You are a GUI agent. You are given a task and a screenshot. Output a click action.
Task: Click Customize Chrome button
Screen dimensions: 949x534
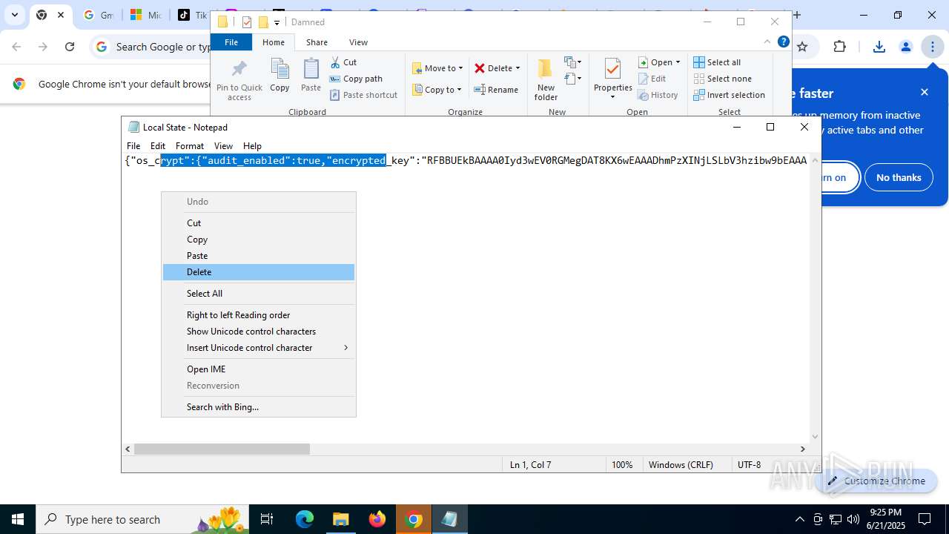point(876,481)
